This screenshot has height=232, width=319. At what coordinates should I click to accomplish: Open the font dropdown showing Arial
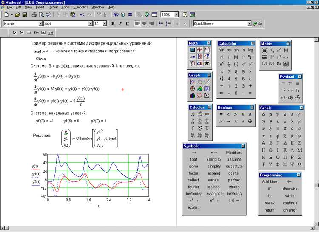point(91,23)
